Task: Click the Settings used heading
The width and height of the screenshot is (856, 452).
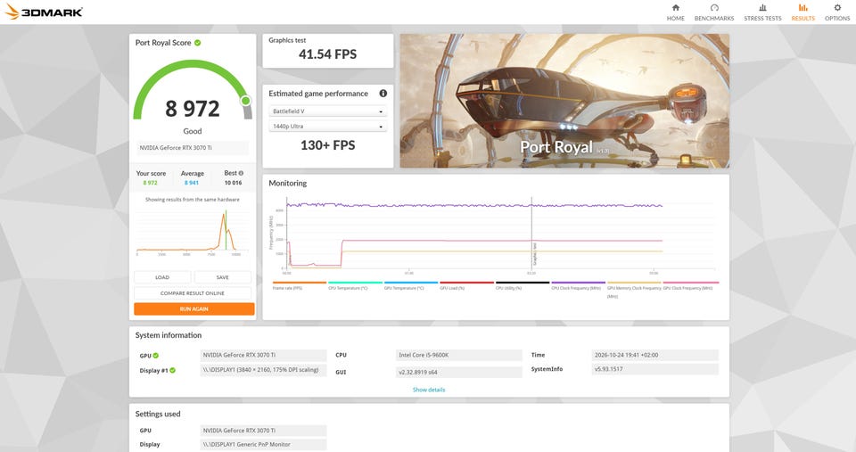Action: click(158, 414)
